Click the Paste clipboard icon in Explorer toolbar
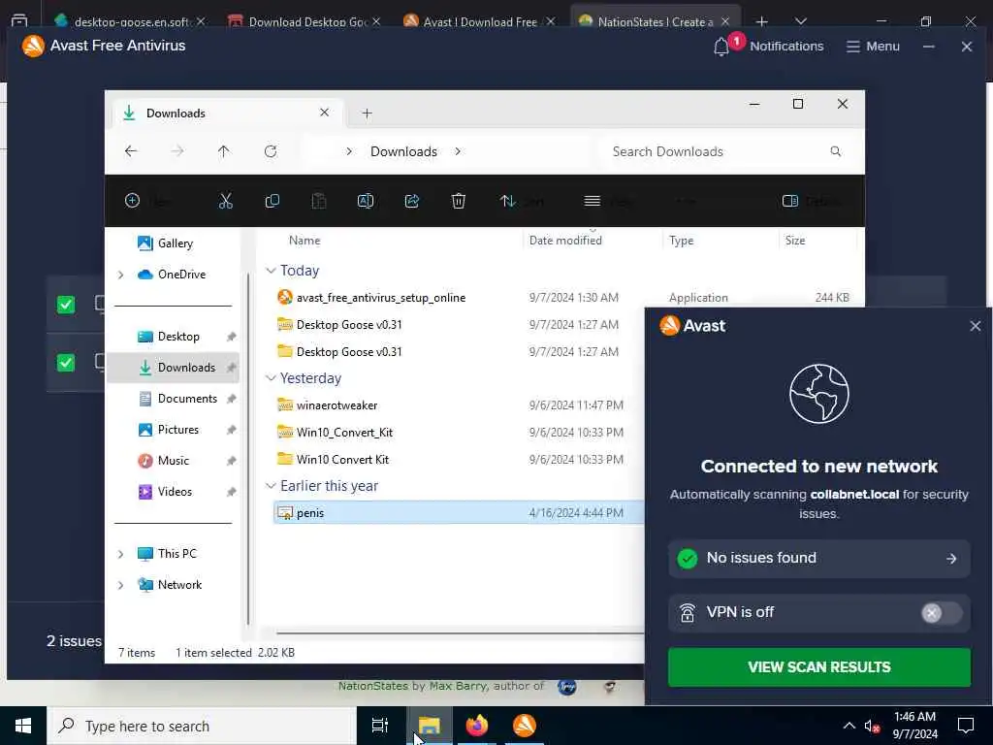The height and width of the screenshot is (745, 993). click(318, 202)
